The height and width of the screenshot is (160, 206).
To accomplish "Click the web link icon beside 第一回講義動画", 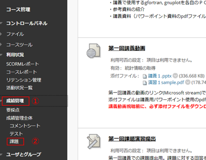I will [94, 51].
